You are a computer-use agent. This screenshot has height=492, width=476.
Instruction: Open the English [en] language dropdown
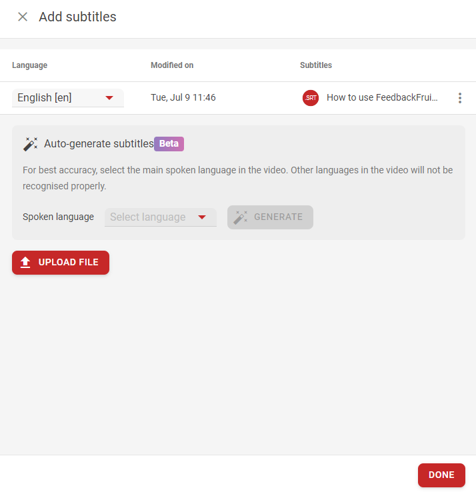click(x=68, y=98)
